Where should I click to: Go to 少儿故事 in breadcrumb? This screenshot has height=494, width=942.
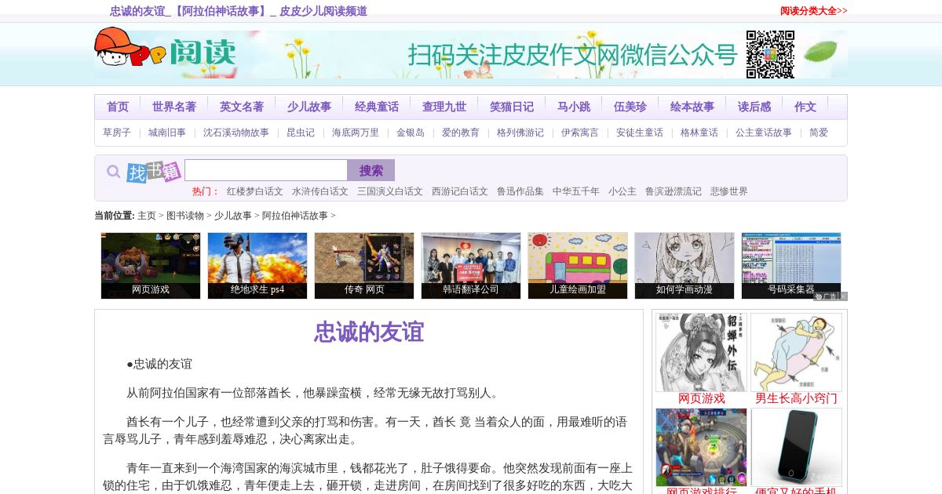click(x=233, y=216)
